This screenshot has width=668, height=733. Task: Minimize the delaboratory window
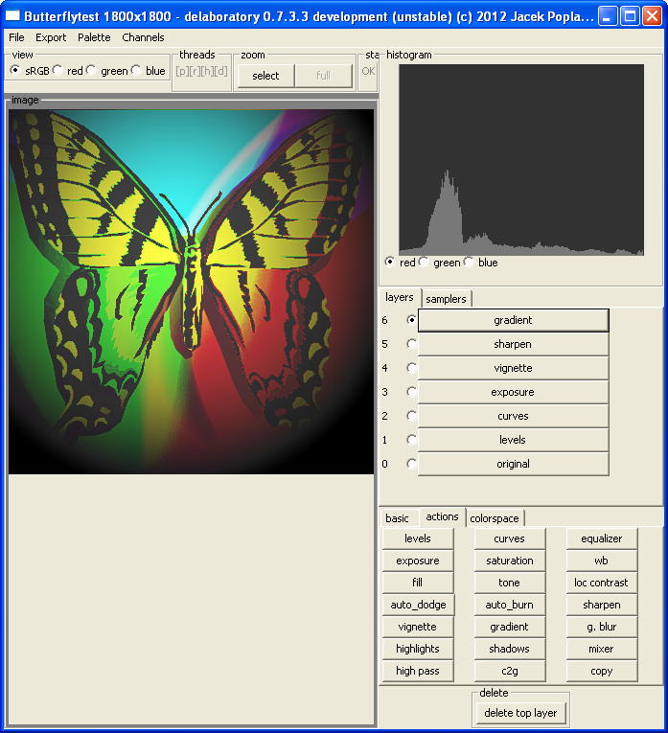pyautogui.click(x=608, y=16)
